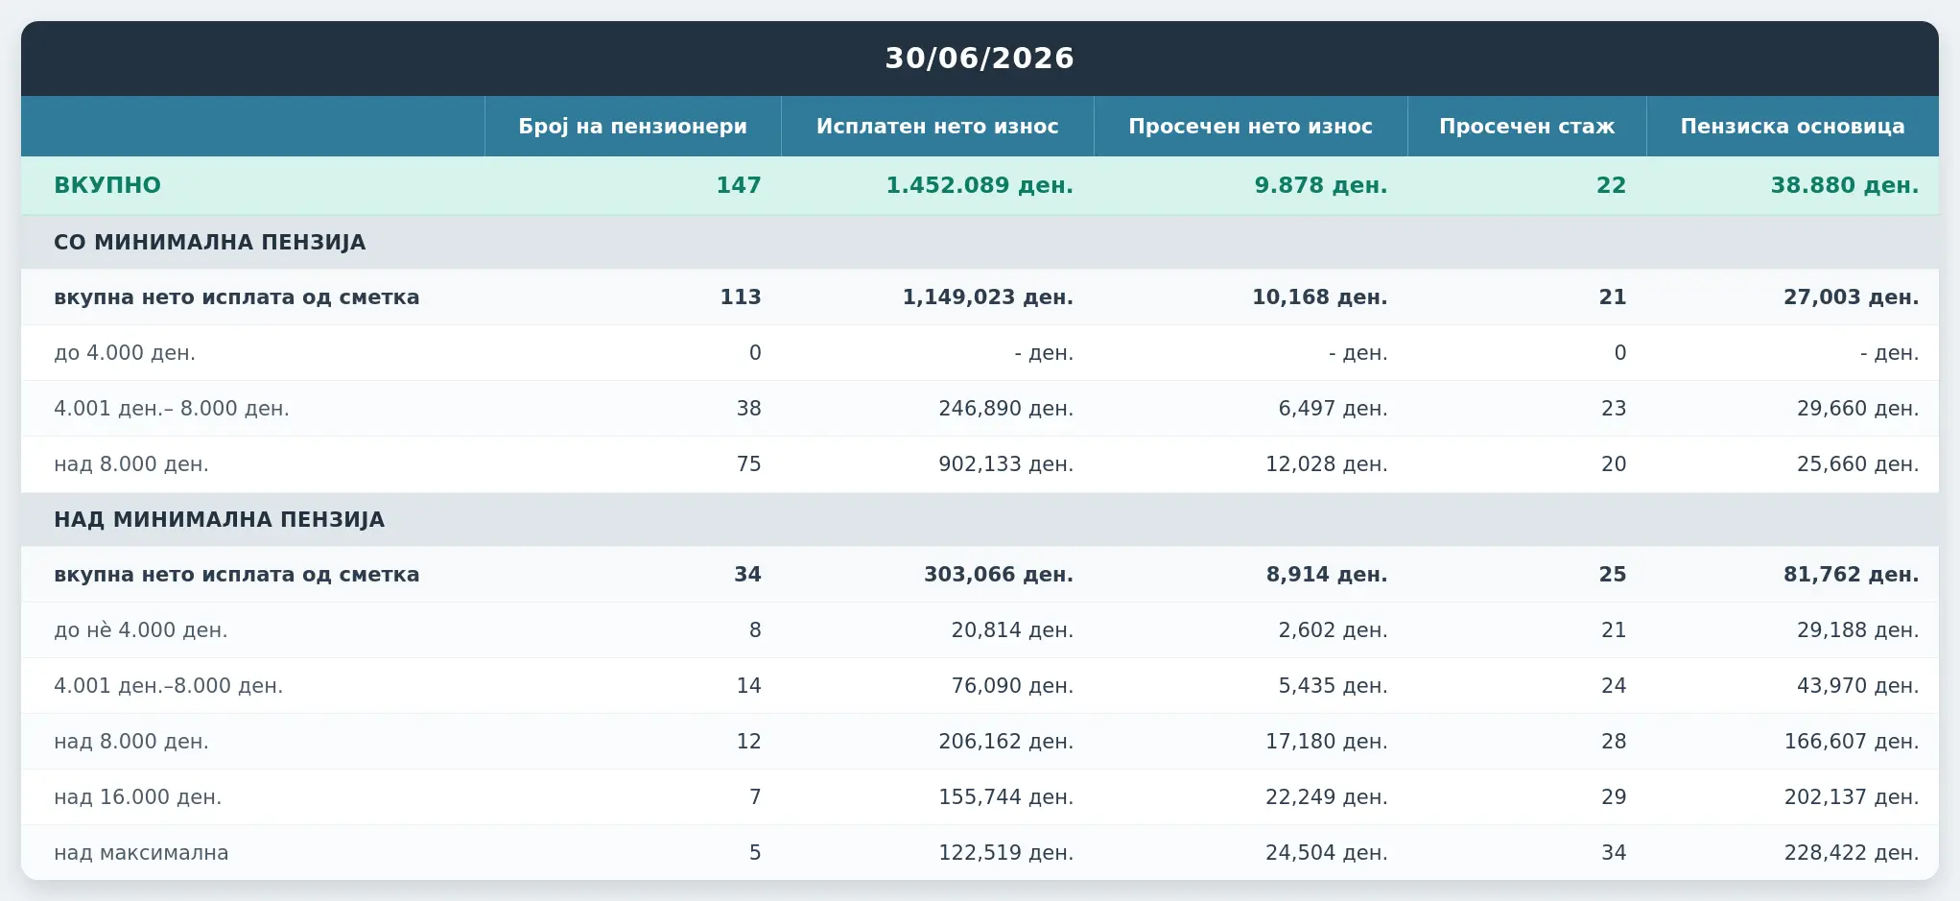Click the Просечен нето износ column header
1960x901 pixels.
(x=1250, y=127)
